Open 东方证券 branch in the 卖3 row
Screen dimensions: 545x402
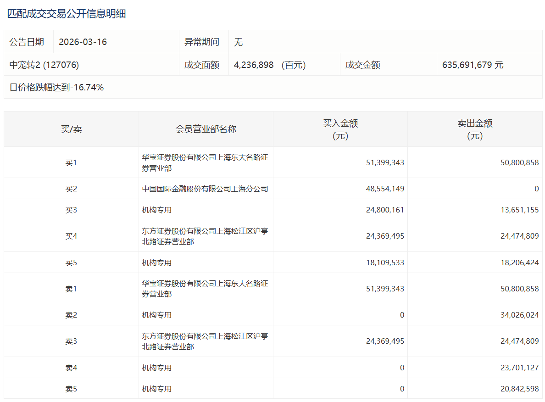pyautogui.click(x=205, y=341)
